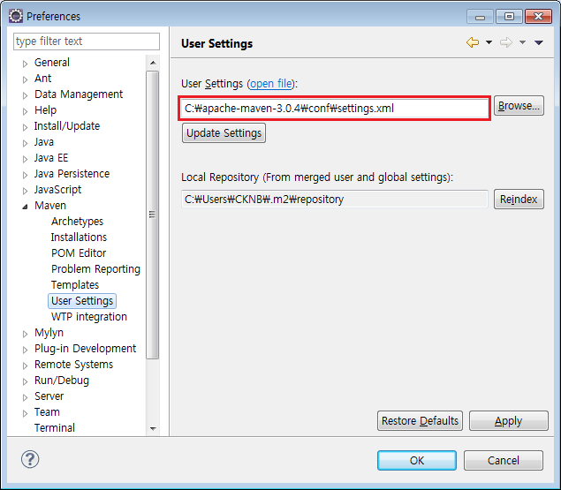Viewport: 561px width, 490px height.
Task: Expand the General tree node
Action: coord(26,64)
